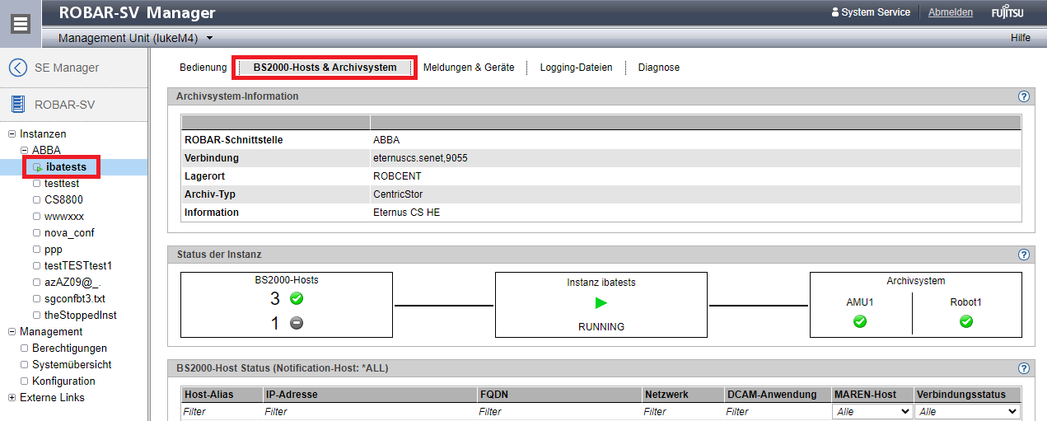
Task: Click the System Service user icon
Action: [x=835, y=12]
